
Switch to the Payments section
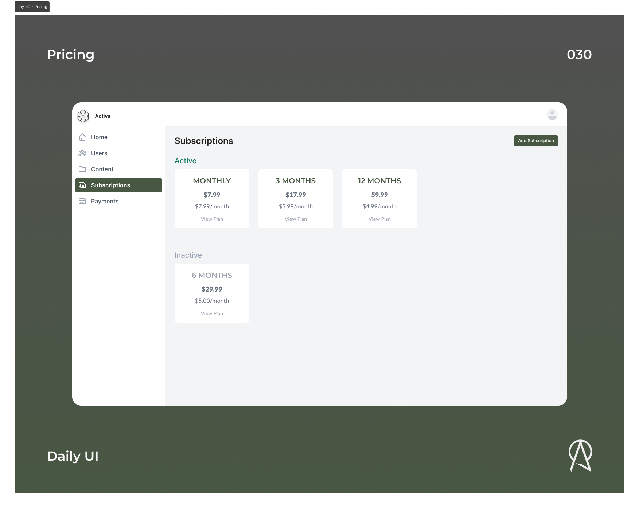coord(105,201)
